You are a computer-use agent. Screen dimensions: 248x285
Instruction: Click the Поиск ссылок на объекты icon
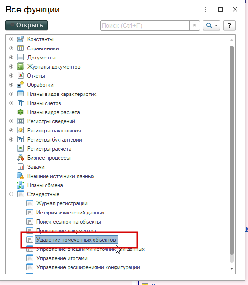30,221
